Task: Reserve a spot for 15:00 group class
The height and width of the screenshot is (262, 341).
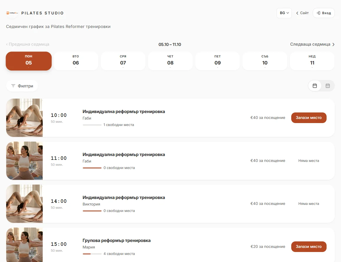Action: (309, 247)
